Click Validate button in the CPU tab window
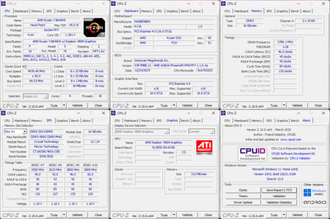This screenshot has width=330, height=219. (x=77, y=105)
